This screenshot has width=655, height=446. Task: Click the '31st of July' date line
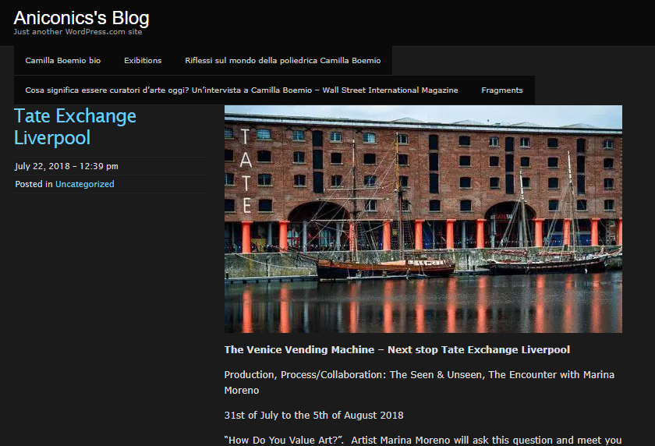(x=313, y=416)
